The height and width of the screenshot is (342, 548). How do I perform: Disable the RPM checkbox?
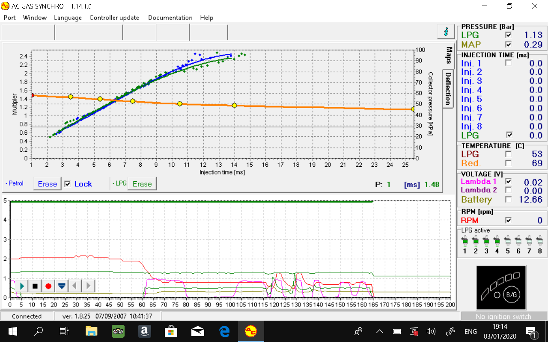click(x=509, y=220)
